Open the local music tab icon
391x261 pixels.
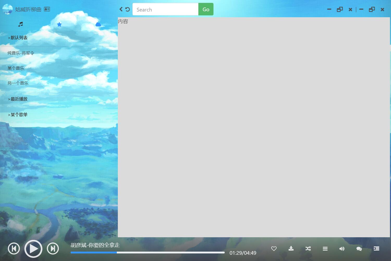(x=21, y=24)
